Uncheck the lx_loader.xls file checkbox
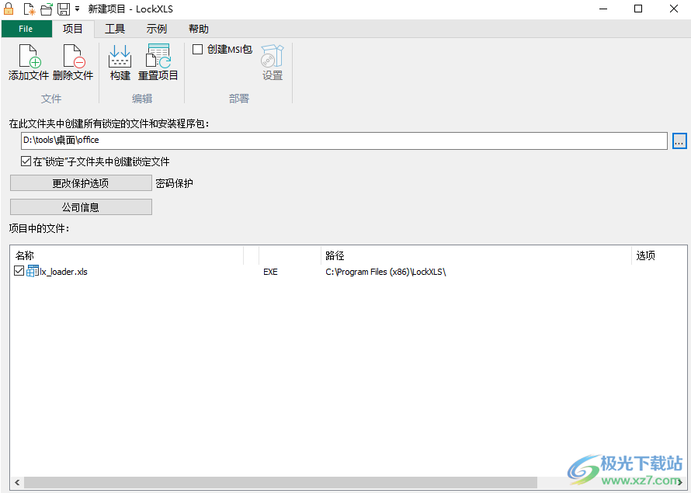Image resolution: width=691 pixels, height=493 pixels. (x=19, y=271)
